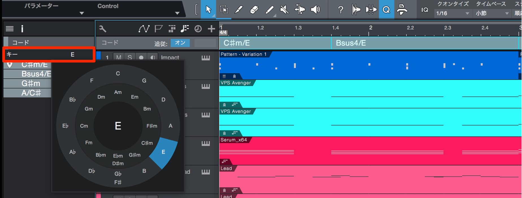Select Pattern - Variation 1 event
522x198 pixels.
369,65
